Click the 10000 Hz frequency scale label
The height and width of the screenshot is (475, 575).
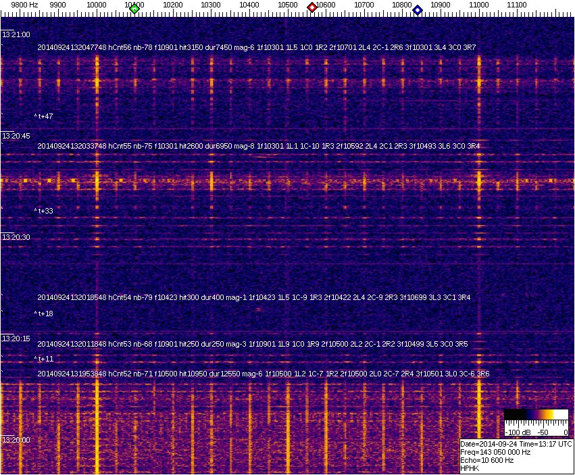tap(97, 5)
